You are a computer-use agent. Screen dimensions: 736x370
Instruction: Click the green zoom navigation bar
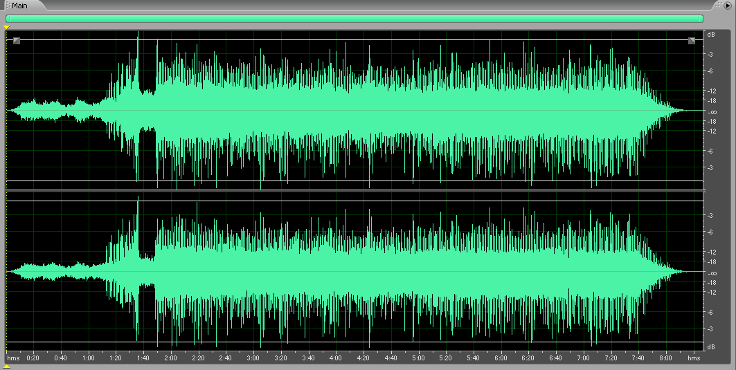pos(354,19)
